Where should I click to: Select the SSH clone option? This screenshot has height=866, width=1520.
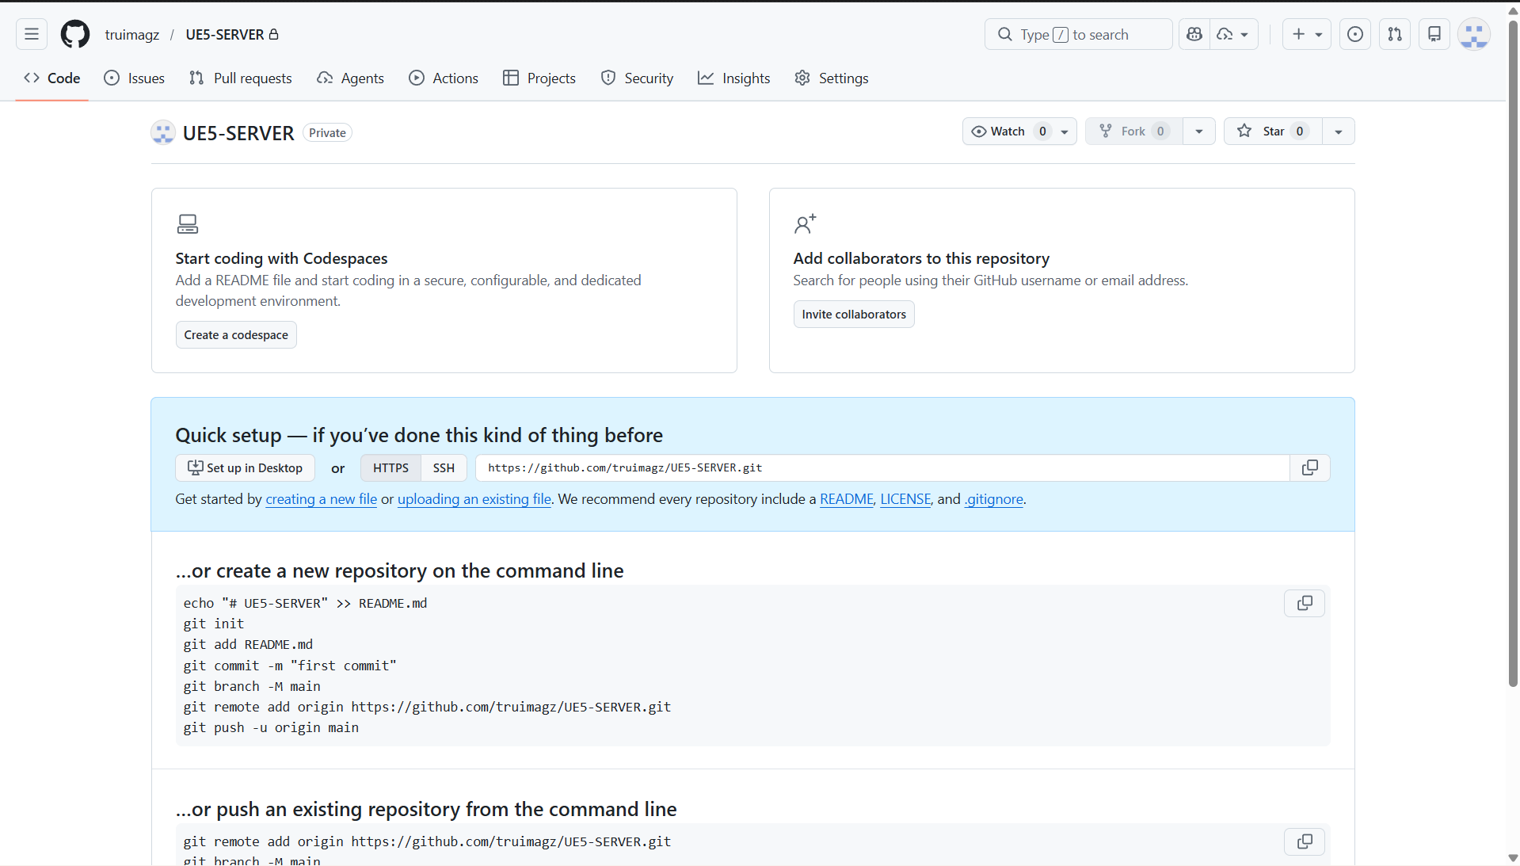pyautogui.click(x=444, y=467)
